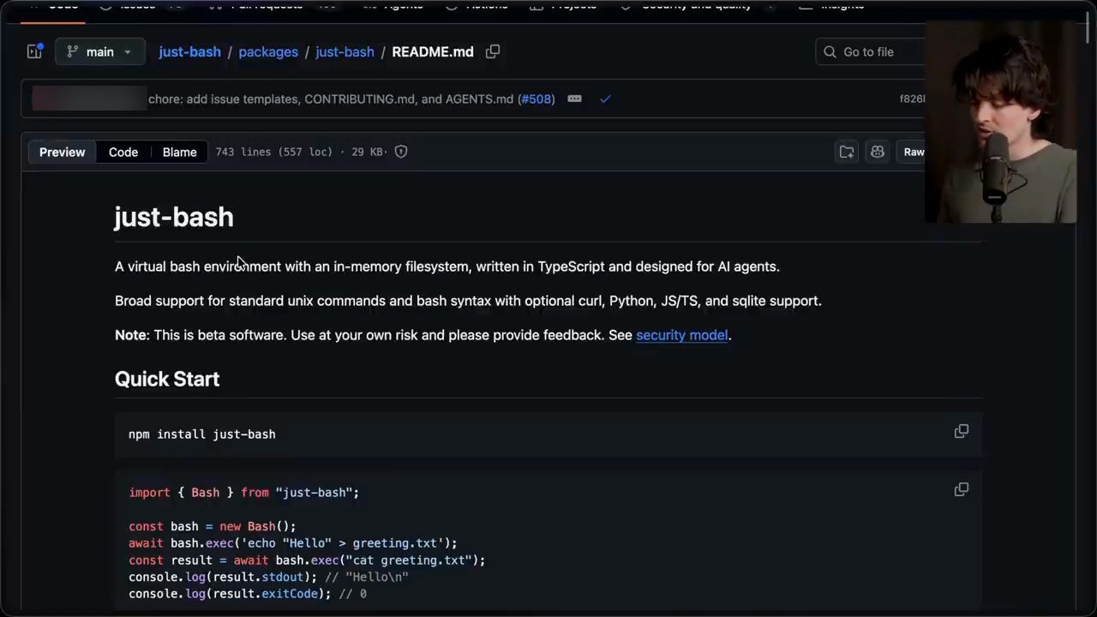Screen dimensions: 1097x617
Task: Copy the npm install just-bash command
Action: [962, 431]
